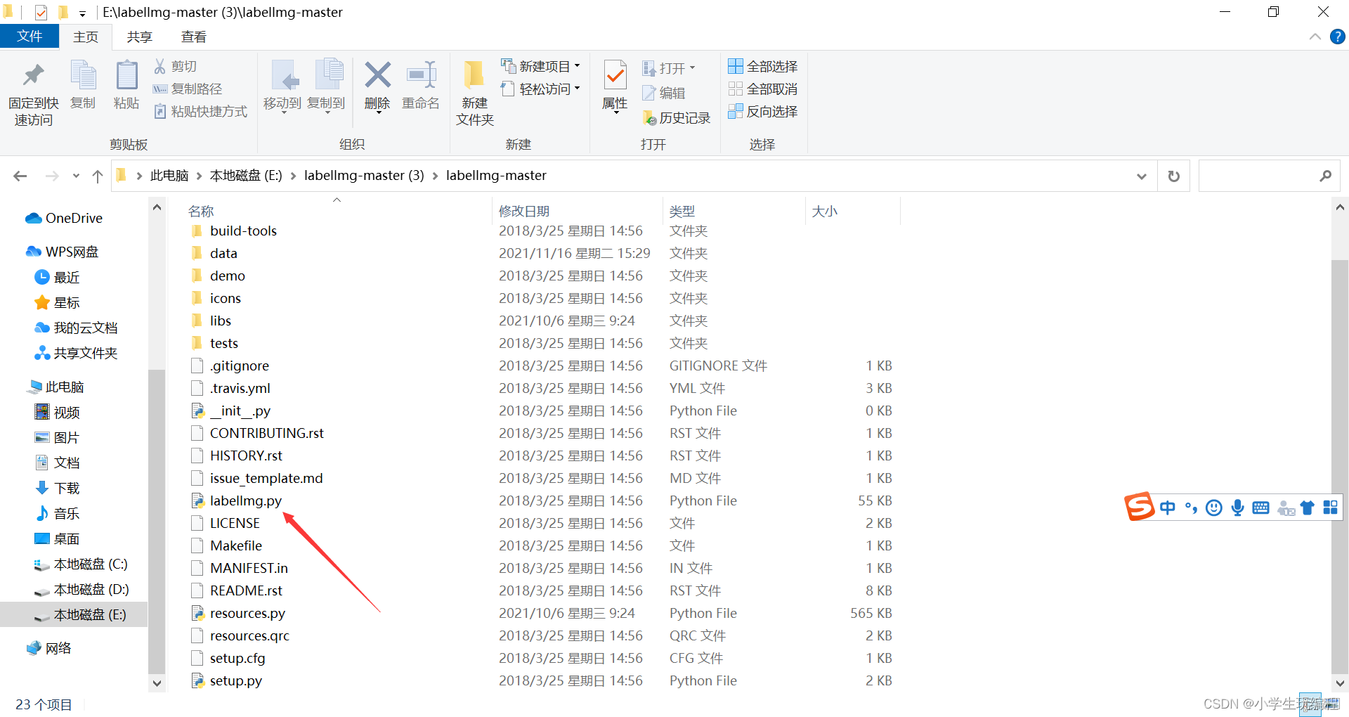The height and width of the screenshot is (717, 1349).
Task: Click the navigation pane scrollbar
Action: point(157,520)
